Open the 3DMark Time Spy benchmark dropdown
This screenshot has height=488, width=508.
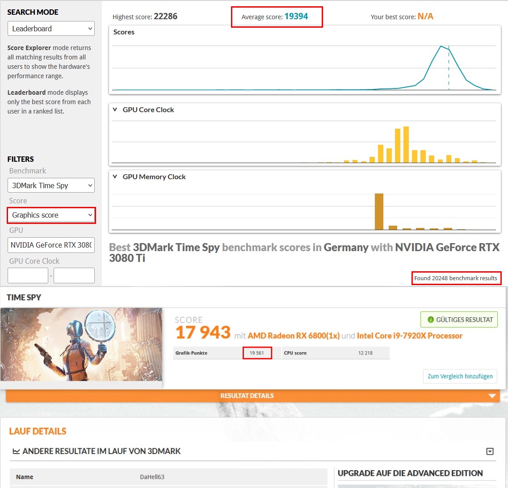51,185
